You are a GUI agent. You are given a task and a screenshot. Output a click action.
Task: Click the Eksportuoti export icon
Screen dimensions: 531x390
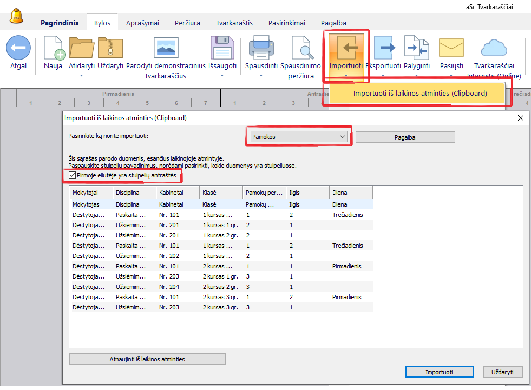coord(385,48)
